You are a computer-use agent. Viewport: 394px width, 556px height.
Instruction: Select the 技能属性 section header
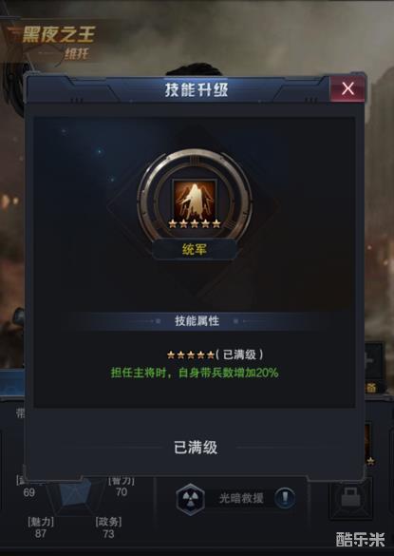click(x=197, y=321)
